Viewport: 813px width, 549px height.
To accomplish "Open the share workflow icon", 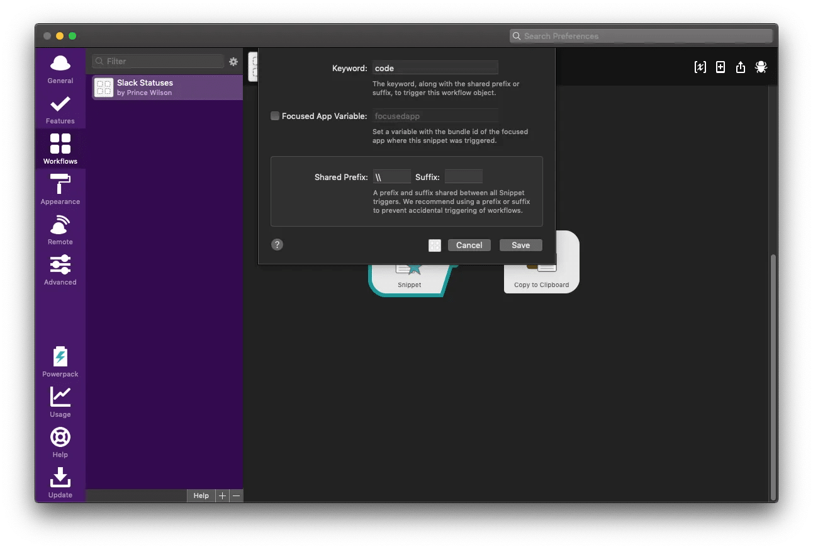I will [x=741, y=67].
